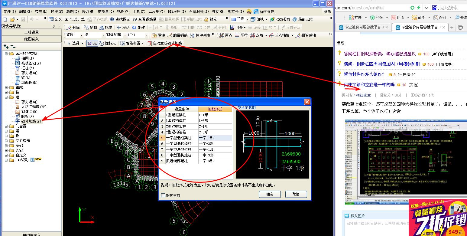Click the new file icon
This screenshot has width=467, height=236.
(5, 19)
